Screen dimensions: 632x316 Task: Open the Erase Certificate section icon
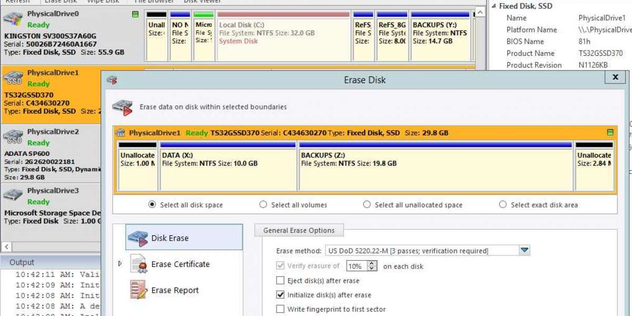tap(138, 264)
